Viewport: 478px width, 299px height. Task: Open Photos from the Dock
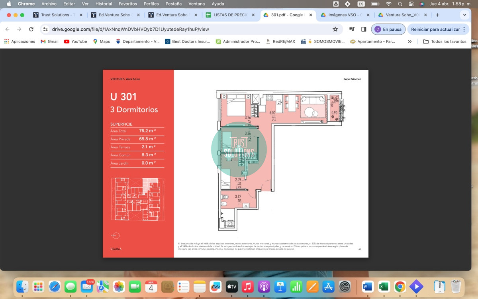(119, 286)
